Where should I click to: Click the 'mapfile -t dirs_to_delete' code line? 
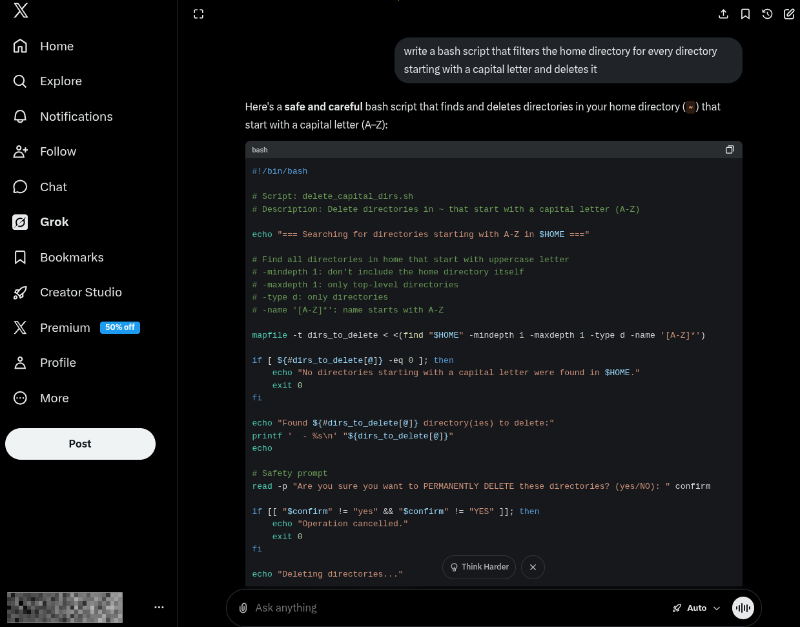point(478,335)
